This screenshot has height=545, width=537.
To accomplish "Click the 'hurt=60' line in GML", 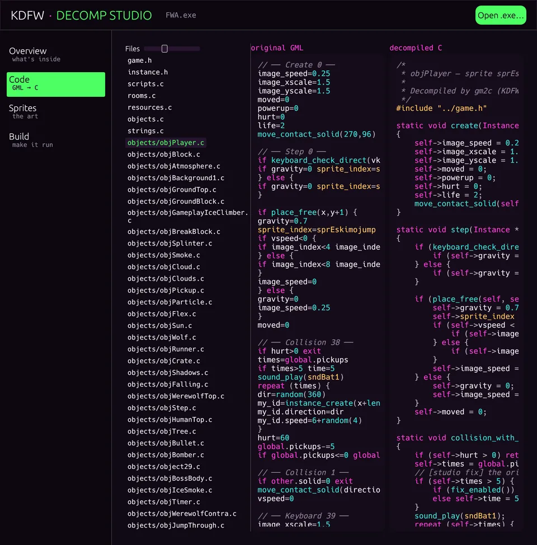I will tap(273, 438).
